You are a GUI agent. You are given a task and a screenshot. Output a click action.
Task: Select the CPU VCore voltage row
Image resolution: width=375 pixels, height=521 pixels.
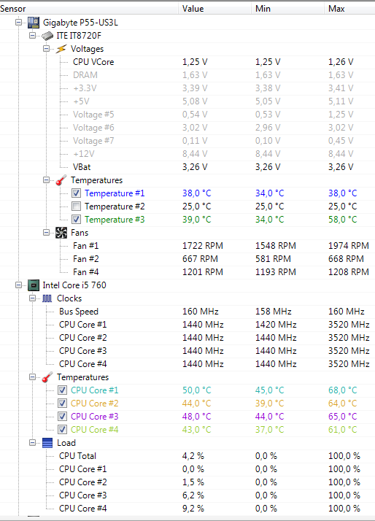(187, 62)
